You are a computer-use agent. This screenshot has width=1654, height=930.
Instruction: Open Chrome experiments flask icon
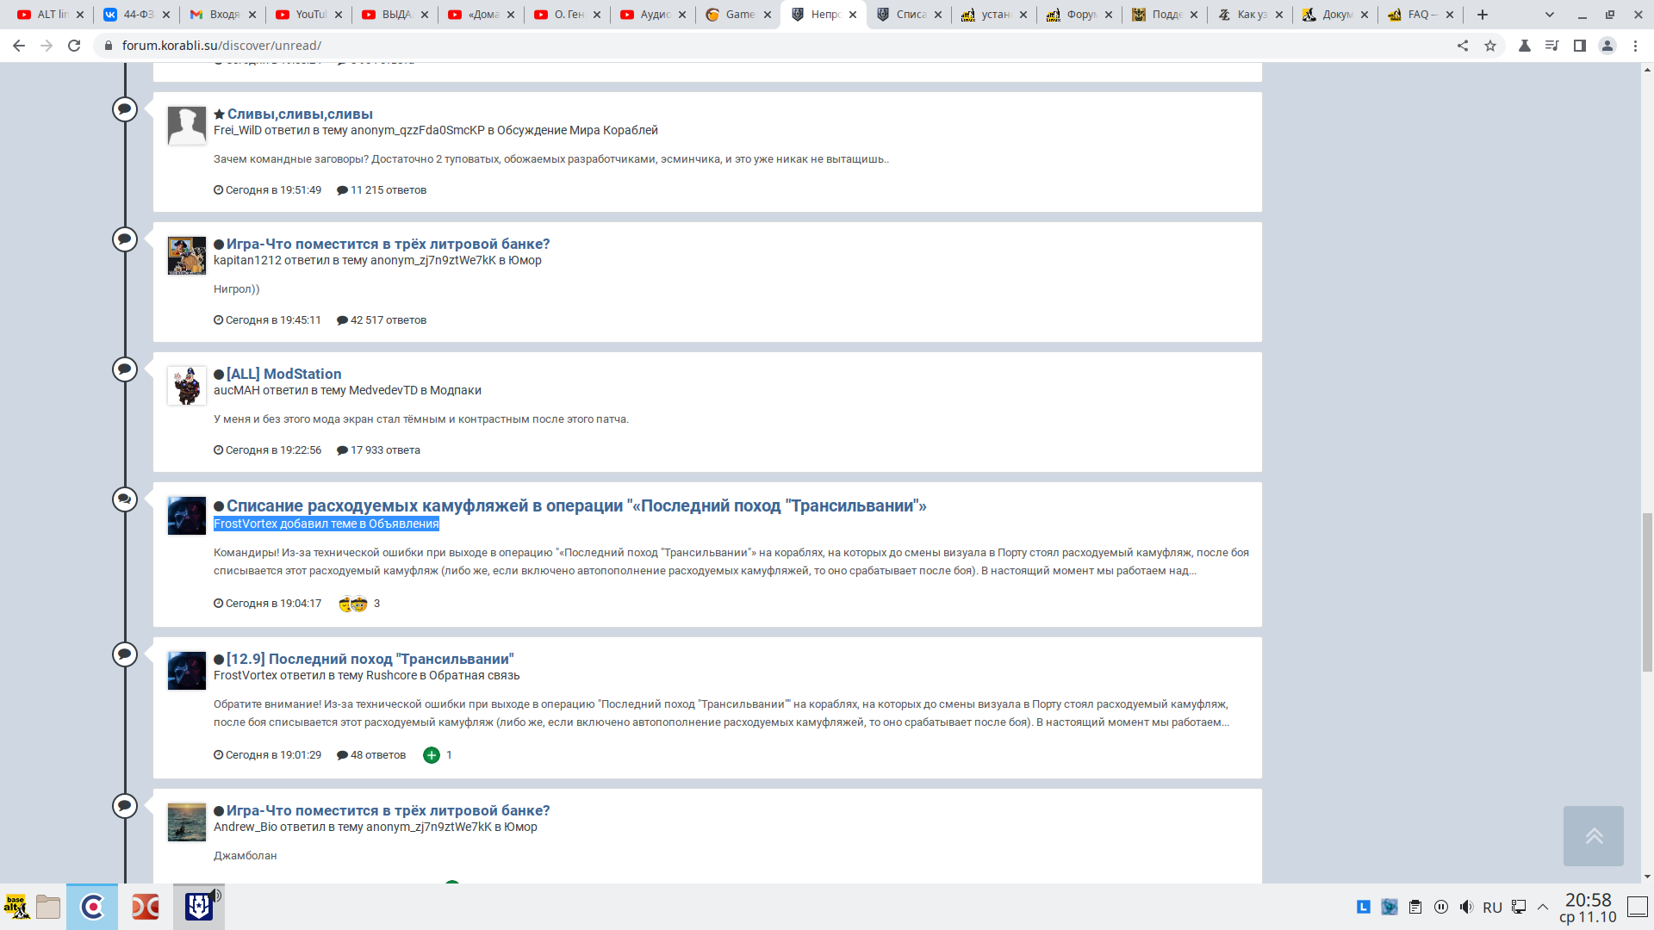click(1525, 46)
